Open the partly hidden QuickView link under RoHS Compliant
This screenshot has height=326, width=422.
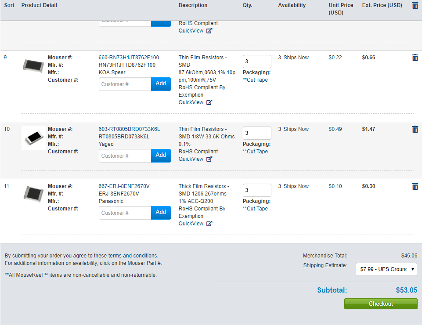point(191,31)
